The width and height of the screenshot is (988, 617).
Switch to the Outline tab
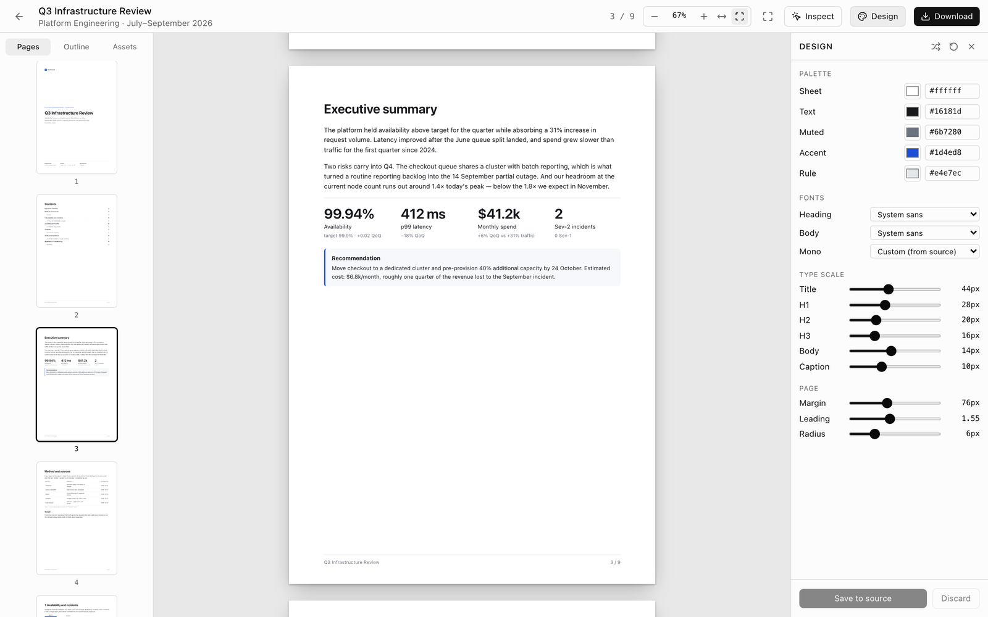point(77,47)
